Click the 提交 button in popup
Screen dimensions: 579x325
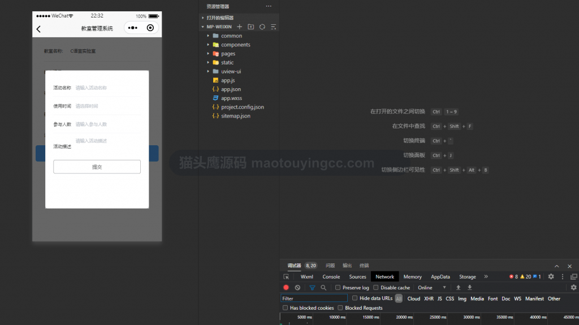(x=97, y=167)
